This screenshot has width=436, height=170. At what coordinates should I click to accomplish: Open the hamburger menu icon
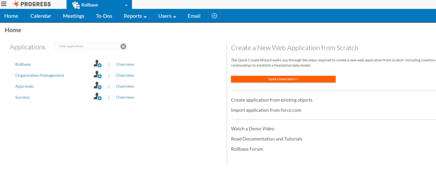[4, 4]
